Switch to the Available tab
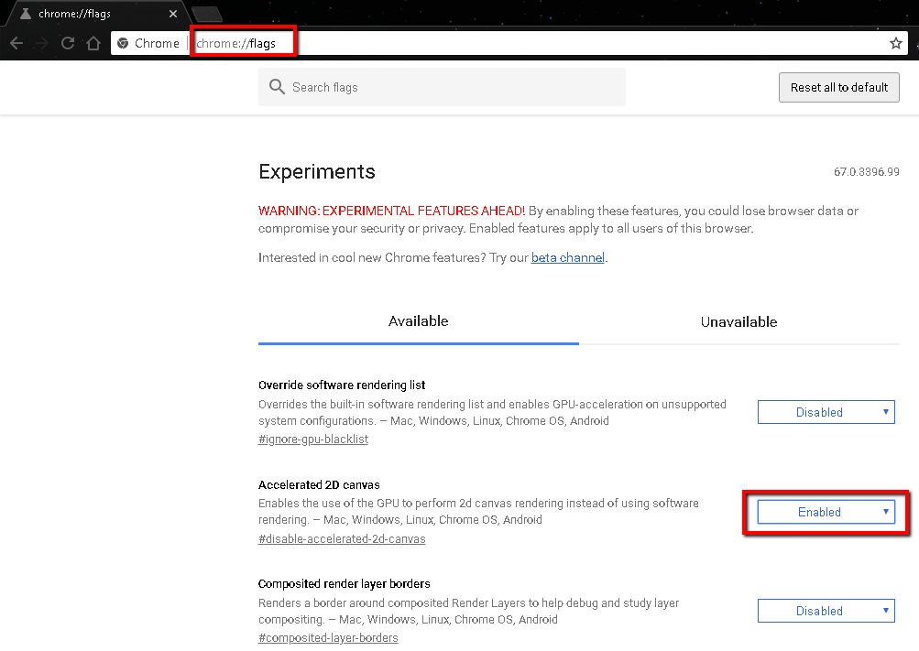 [418, 321]
